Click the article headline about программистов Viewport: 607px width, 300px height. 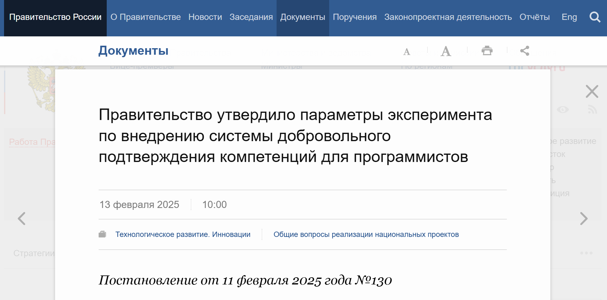pyautogui.click(x=295, y=136)
